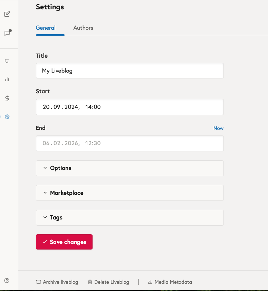Open the comments icon with notification dot
Viewport: 268px width, 291px height.
click(x=7, y=33)
